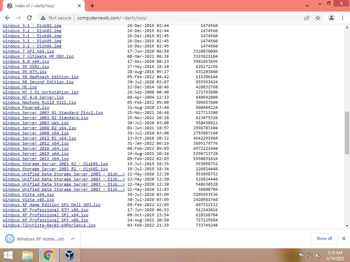Open a new browser tab
Screen dimensions: 350x262
coord(92,6)
